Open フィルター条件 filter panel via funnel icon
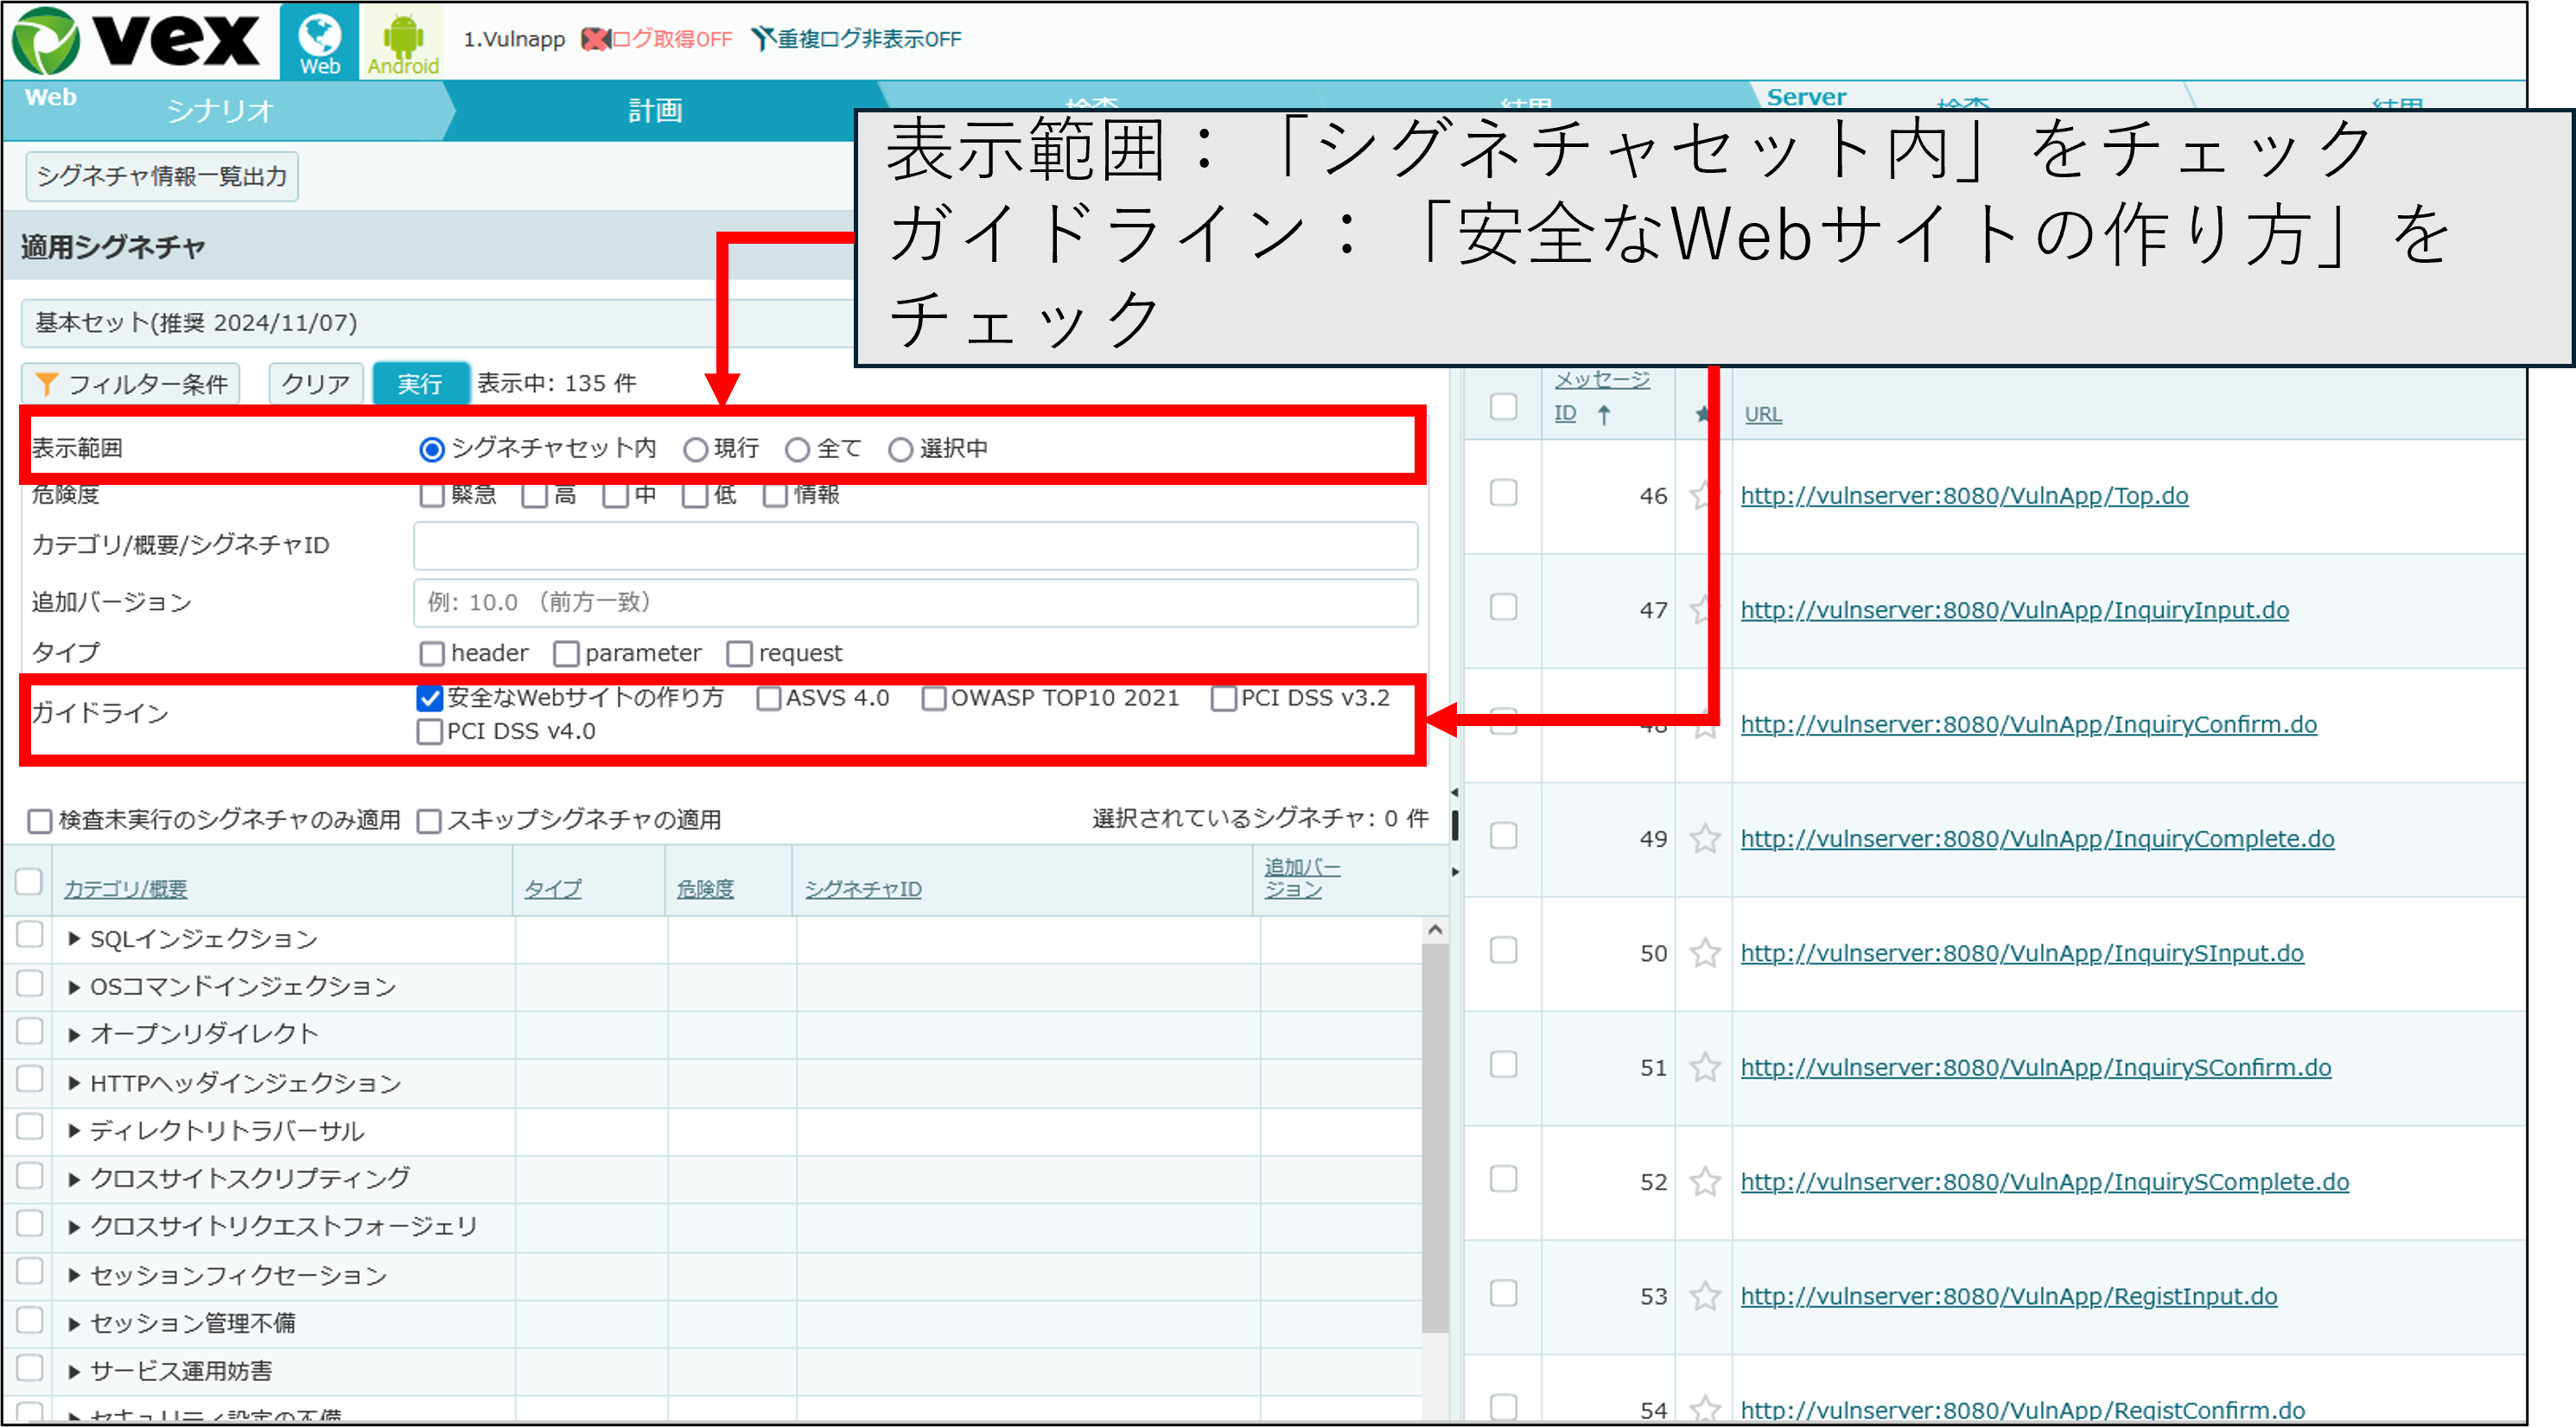The width and height of the screenshot is (2576, 1427). (x=45, y=382)
